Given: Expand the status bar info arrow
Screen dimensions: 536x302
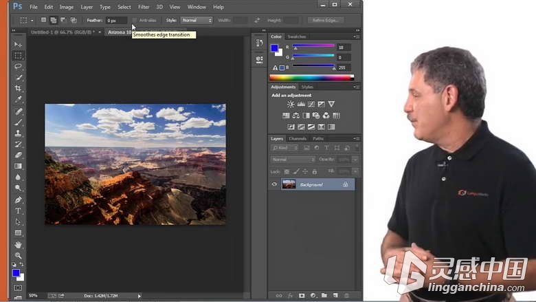Looking at the screenshot, I should click(x=139, y=296).
